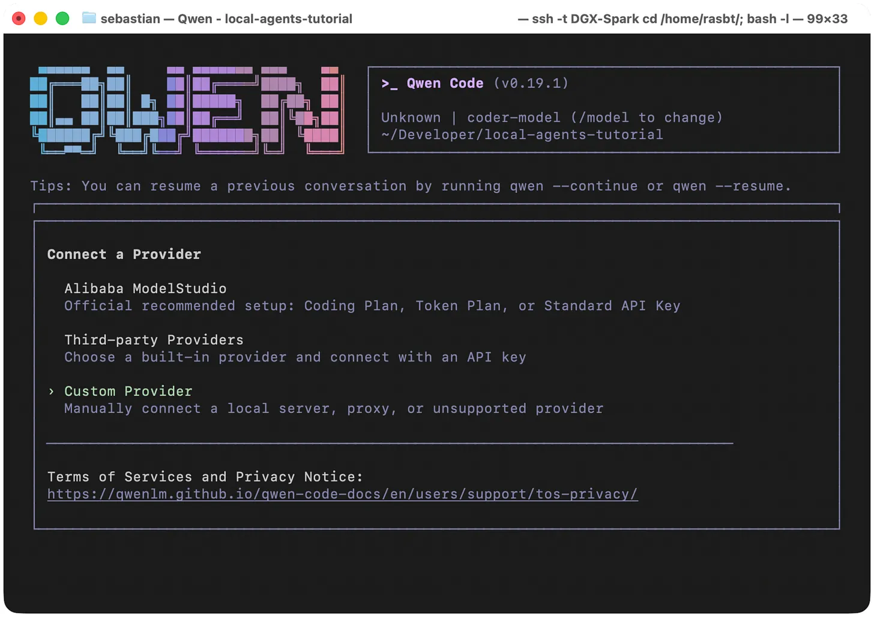Click the green full-screen window button
The width and height of the screenshot is (874, 617).
[x=62, y=19]
